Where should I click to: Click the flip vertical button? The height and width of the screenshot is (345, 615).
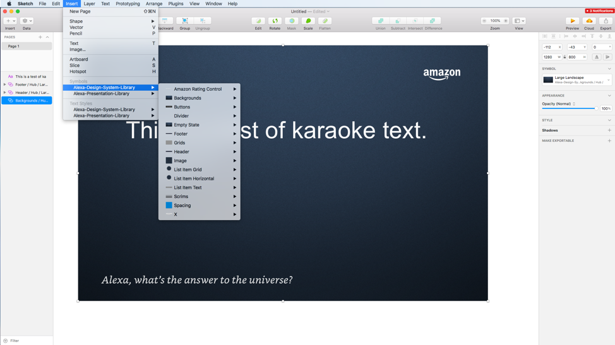click(x=607, y=57)
